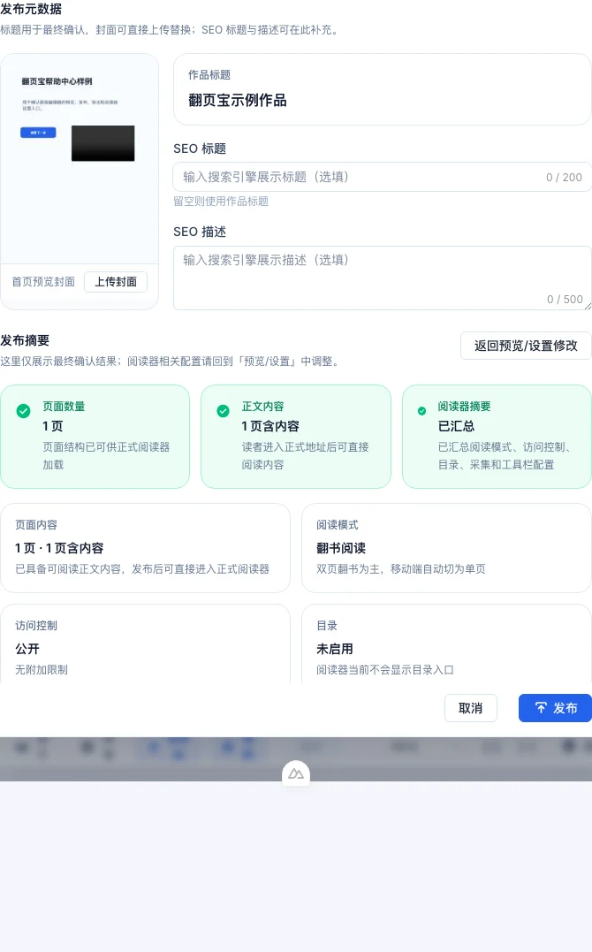
Task: Click the 已汇总 status text
Action: (456, 426)
